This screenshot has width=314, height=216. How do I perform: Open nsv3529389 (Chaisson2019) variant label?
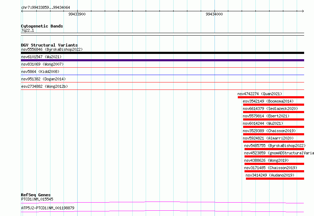tap(269, 131)
